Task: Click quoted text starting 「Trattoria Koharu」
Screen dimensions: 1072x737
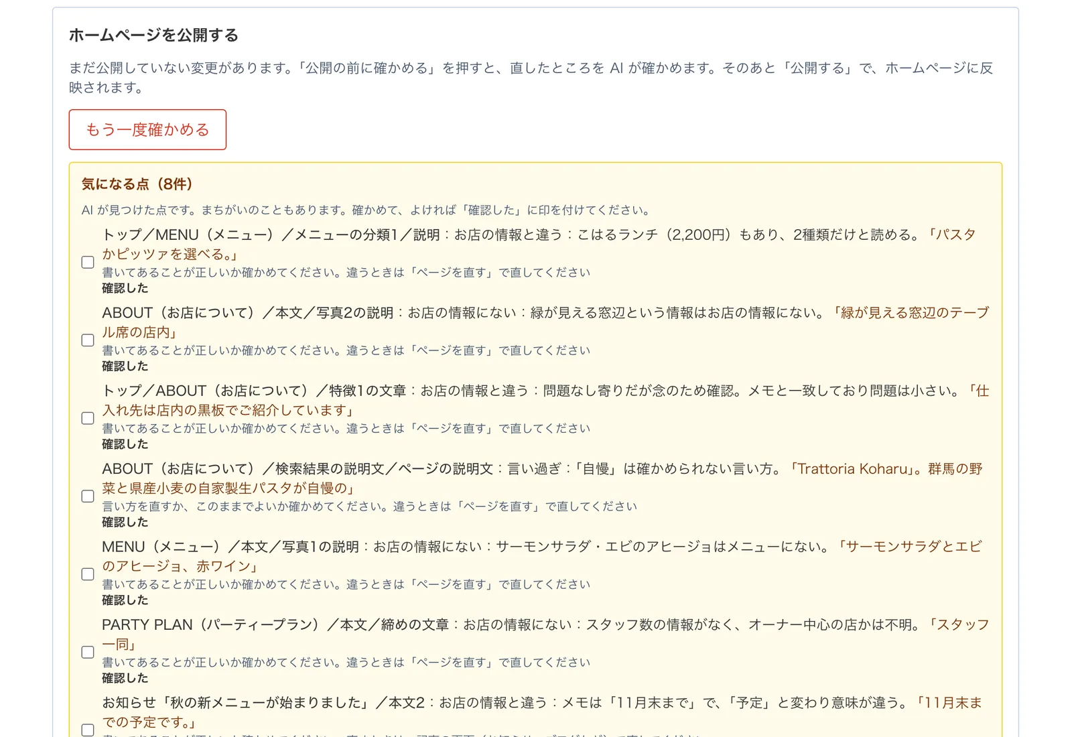Action: [542, 478]
